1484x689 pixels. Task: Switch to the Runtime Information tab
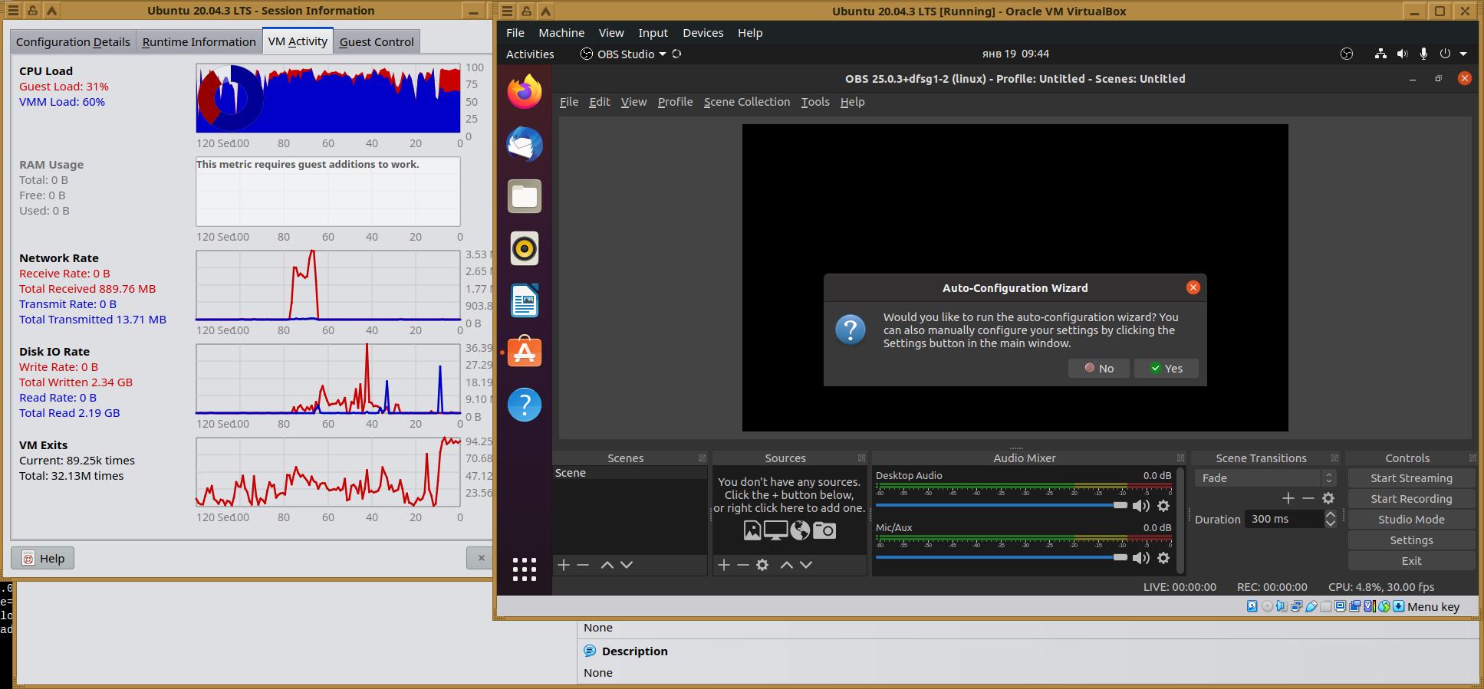click(x=199, y=42)
